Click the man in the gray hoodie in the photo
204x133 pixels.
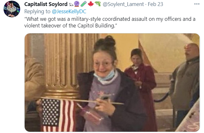click(x=186, y=83)
